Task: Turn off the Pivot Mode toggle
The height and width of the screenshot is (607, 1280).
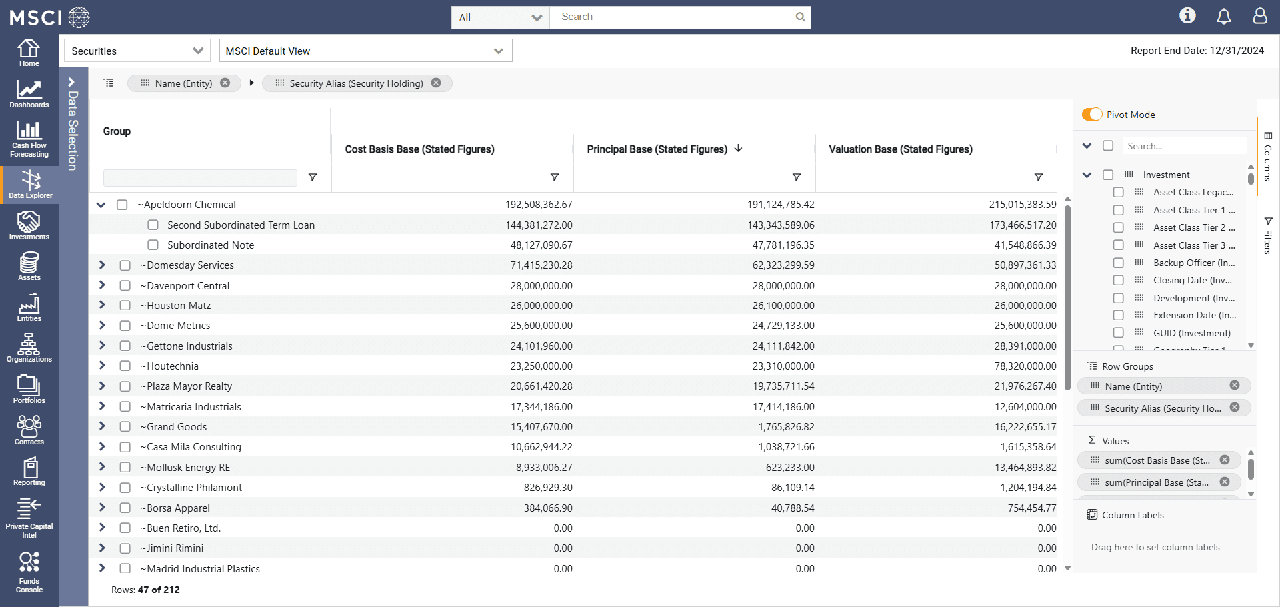Action: [1091, 115]
